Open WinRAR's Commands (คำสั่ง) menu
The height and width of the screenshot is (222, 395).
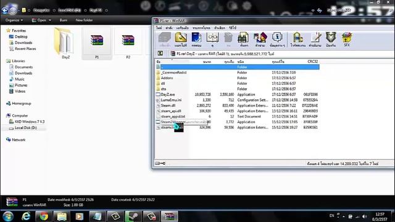coord(169,28)
